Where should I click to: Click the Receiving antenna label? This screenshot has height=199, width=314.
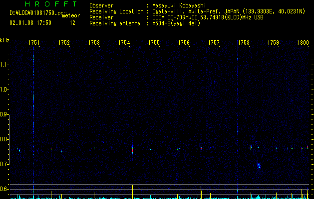(x=115, y=23)
